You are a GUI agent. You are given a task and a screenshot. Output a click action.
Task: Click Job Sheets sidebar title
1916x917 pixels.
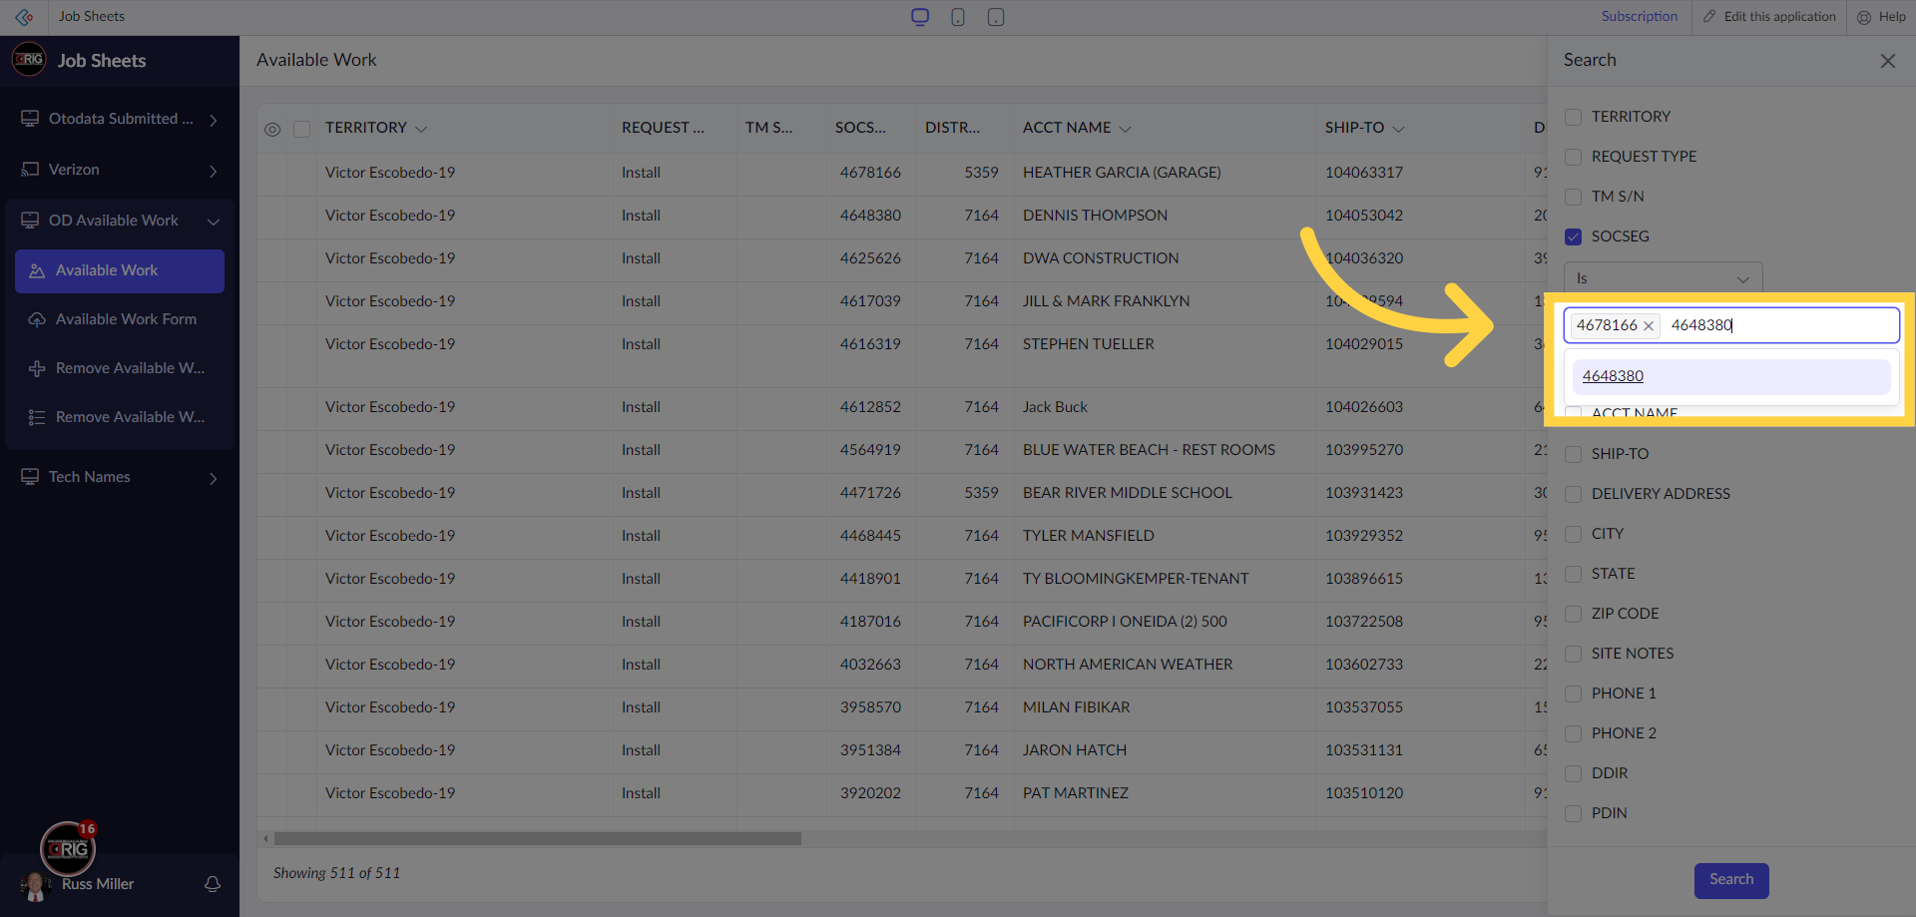pos(102,61)
